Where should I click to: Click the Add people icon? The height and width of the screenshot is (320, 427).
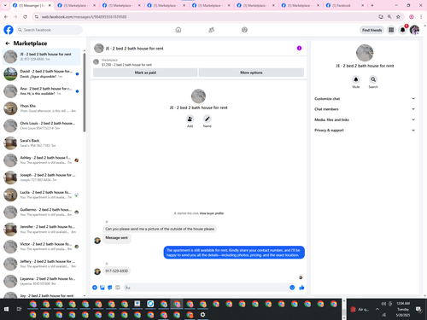190,119
